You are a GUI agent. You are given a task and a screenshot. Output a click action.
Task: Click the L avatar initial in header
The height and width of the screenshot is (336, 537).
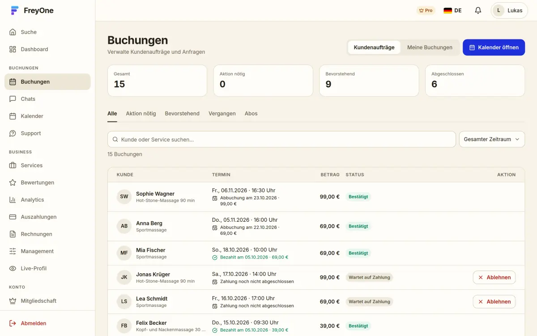(x=499, y=10)
